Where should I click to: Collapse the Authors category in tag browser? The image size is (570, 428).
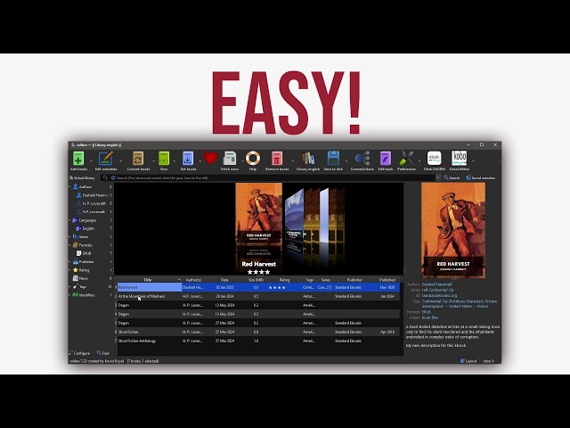69,186
